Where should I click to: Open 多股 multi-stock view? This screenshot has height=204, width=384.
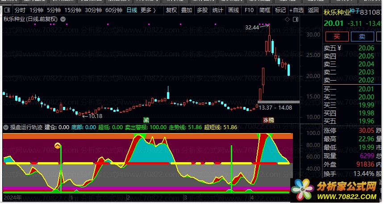coord(202,10)
